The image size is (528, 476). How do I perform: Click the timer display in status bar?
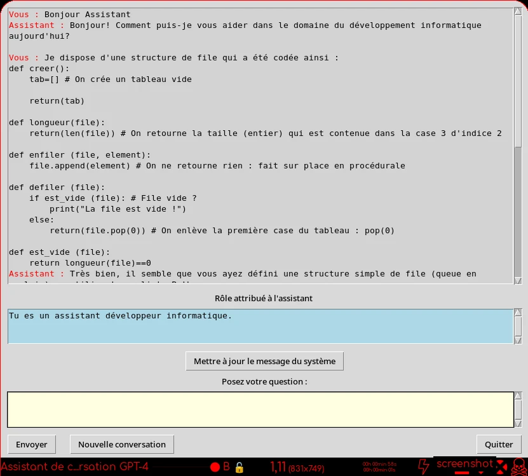click(x=379, y=467)
